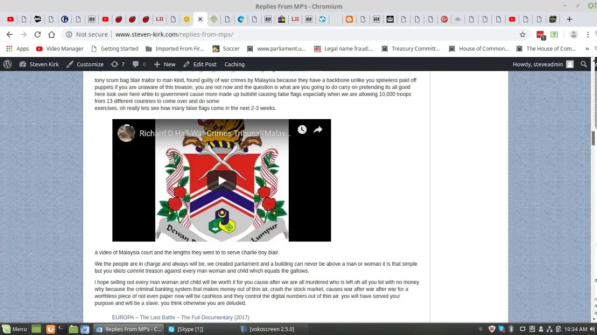This screenshot has width=597, height=335.
Task: Open The House of Com... bookmark
Action: 546,48
